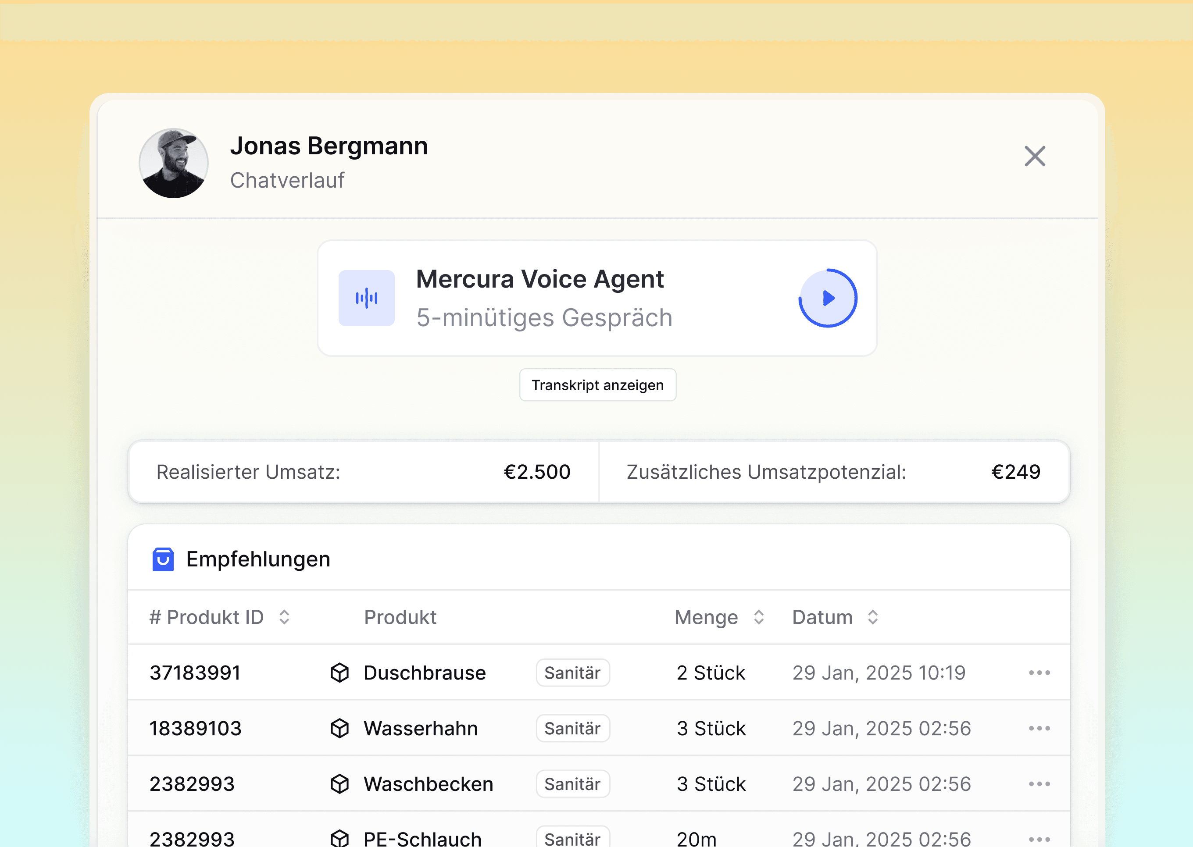Image resolution: width=1193 pixels, height=847 pixels.
Task: Open more options for Waschbecken row
Action: coord(1039,784)
